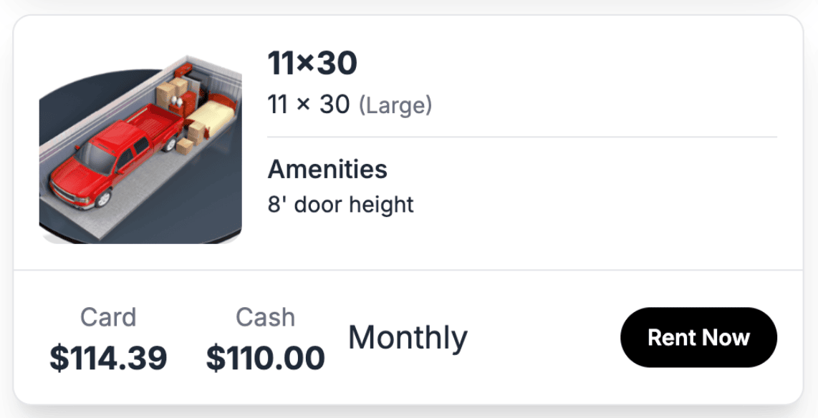818x418 pixels.
Task: Click the Amenities section header
Action: (327, 170)
